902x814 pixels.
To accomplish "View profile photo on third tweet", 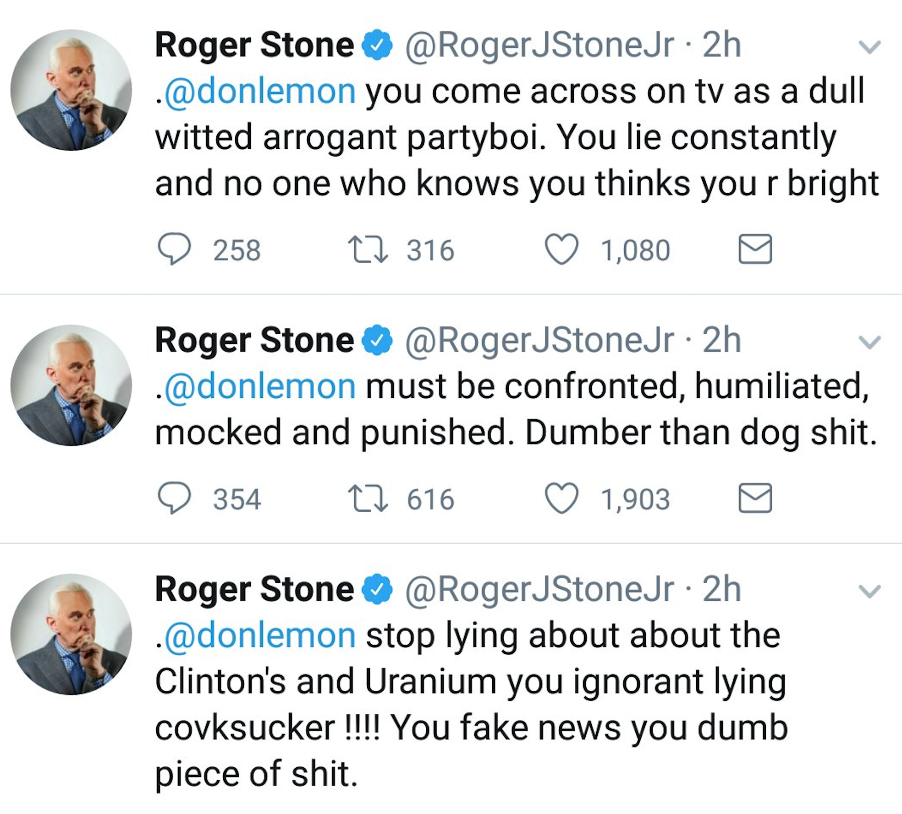I will coord(71,635).
